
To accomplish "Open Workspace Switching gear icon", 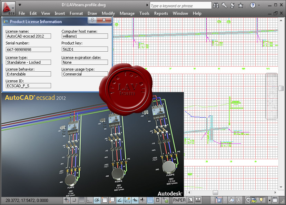I will click(248, 200).
